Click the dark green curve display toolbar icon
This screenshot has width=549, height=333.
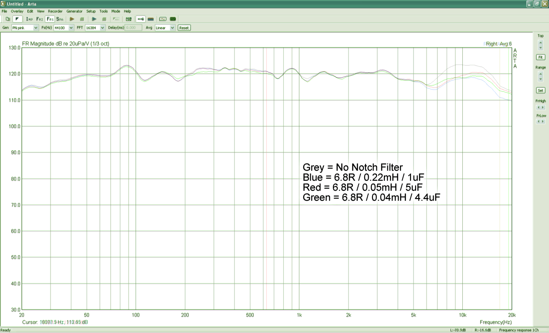coord(173,19)
